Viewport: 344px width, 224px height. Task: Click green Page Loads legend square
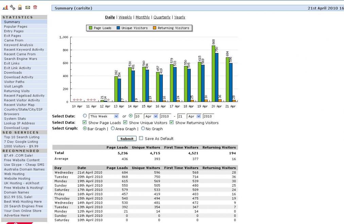91,28
